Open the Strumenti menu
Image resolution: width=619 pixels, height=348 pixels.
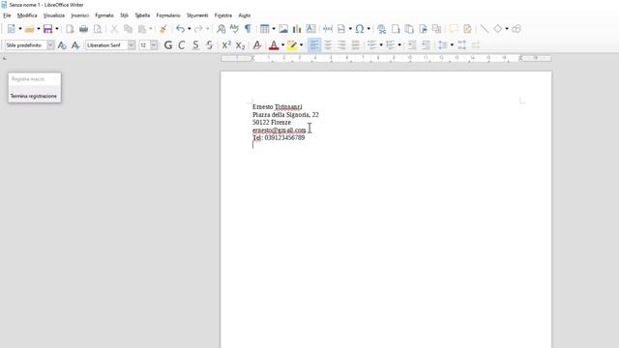point(197,15)
